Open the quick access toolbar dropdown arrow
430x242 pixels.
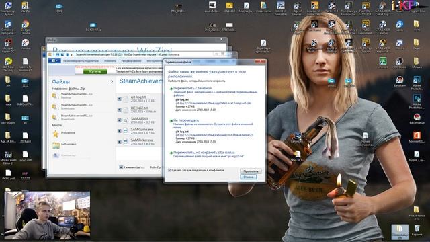[72, 55]
